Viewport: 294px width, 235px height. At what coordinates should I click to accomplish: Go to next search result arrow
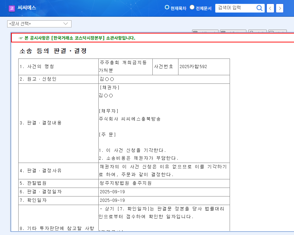click(280, 8)
